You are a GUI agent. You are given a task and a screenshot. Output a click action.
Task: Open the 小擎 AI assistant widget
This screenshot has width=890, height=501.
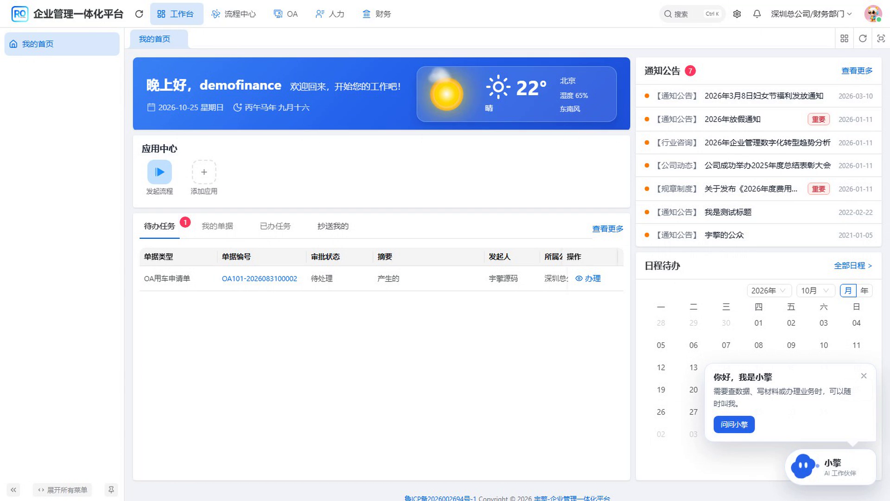coord(831,467)
